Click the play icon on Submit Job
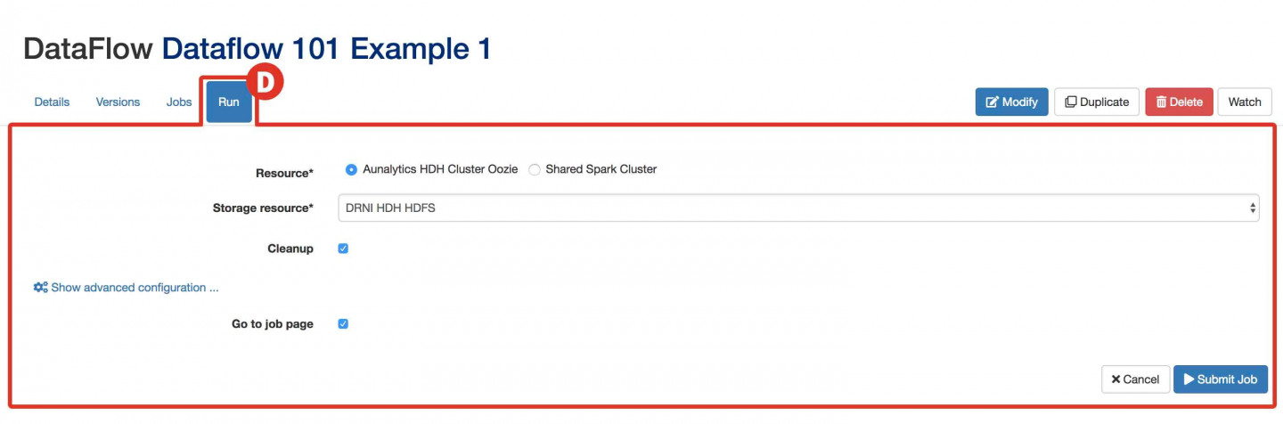Screen dimensions: 1283x424 pyautogui.click(x=1189, y=379)
